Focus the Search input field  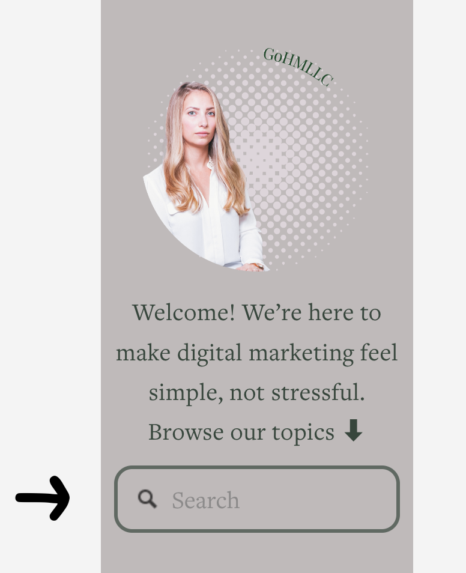click(257, 499)
